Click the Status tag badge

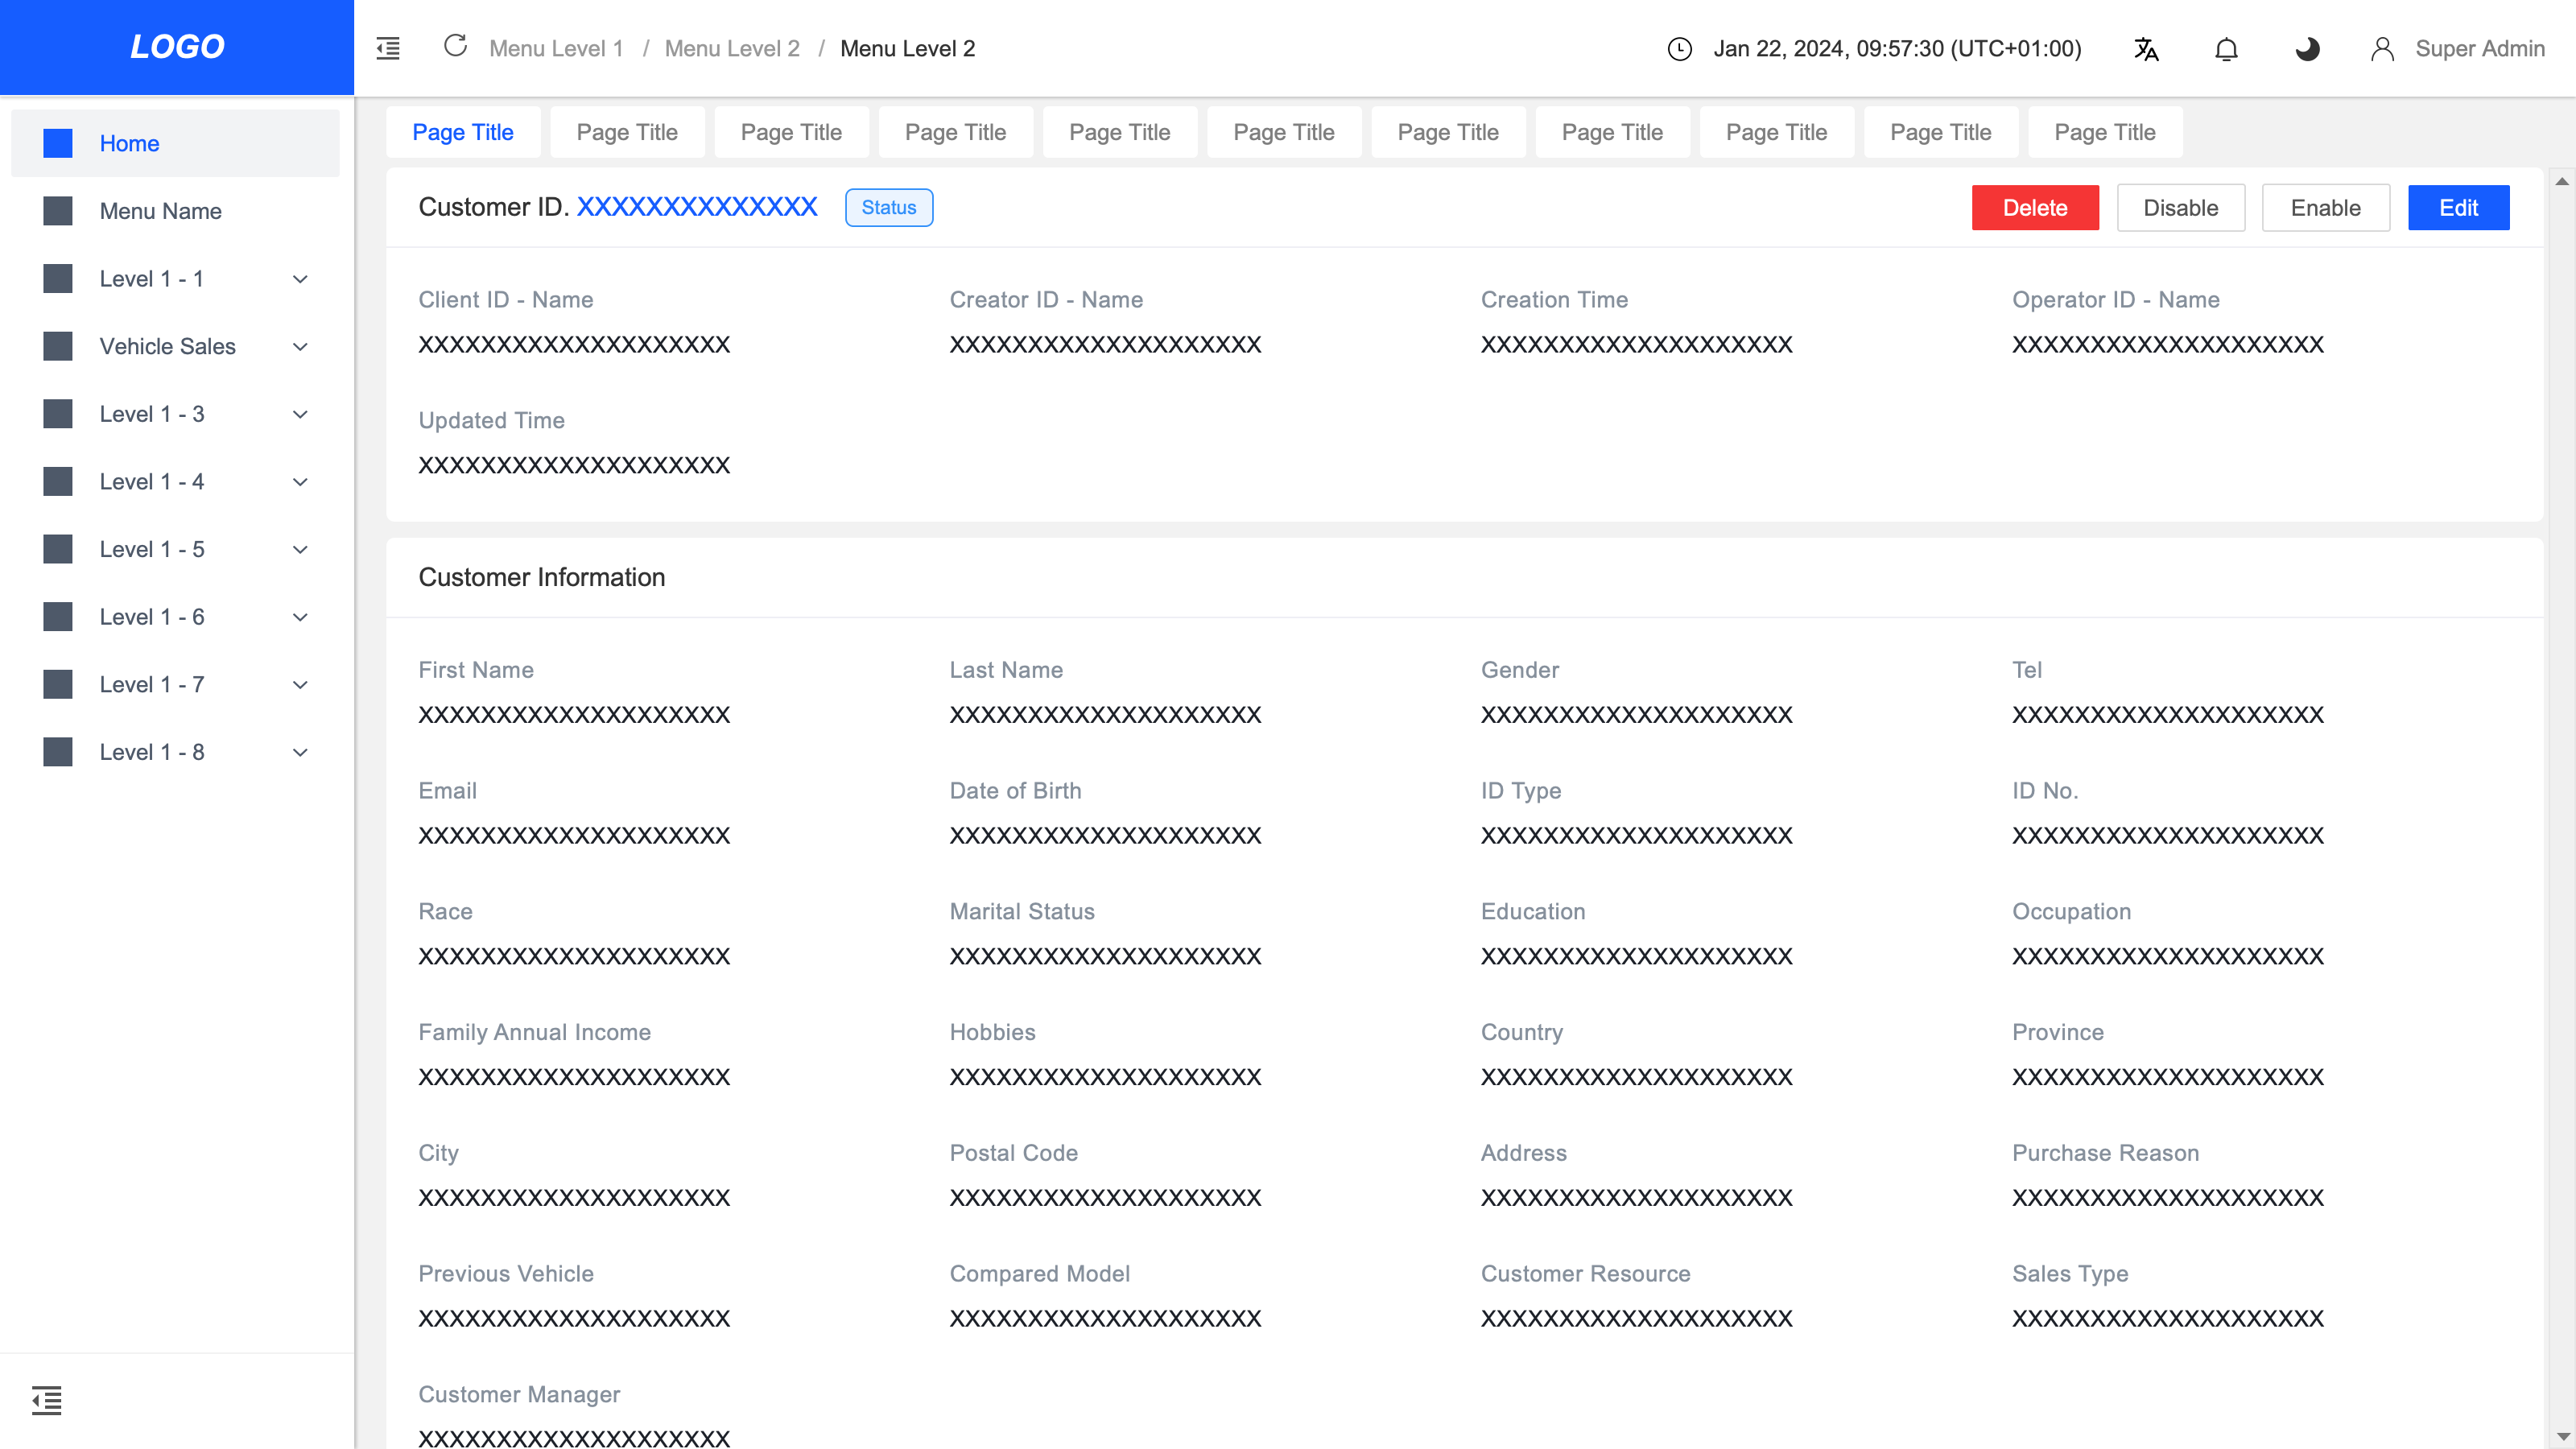click(x=889, y=207)
